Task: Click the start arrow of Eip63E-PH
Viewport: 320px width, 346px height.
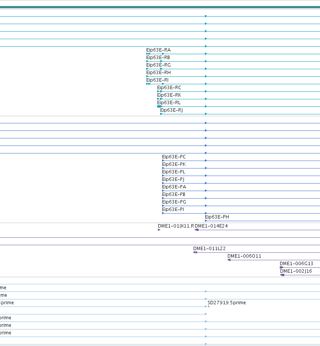Action: point(206,221)
